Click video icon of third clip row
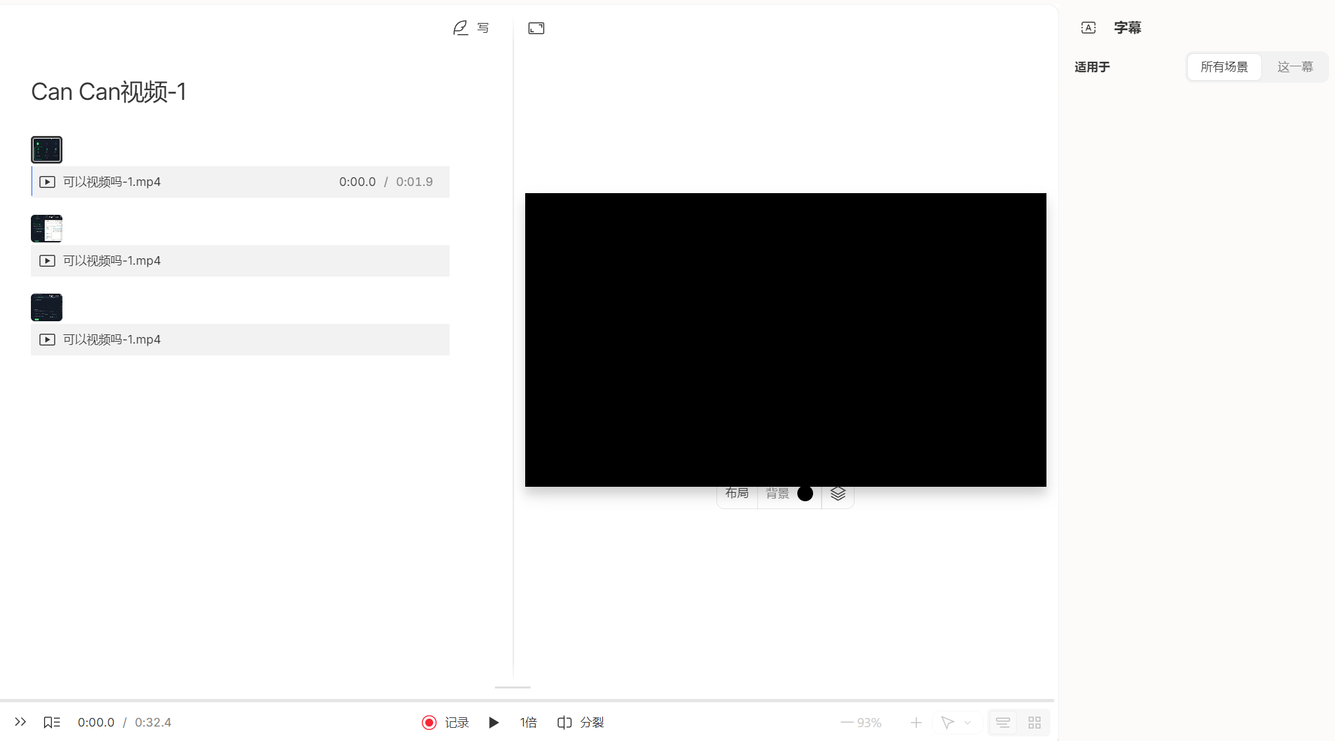The width and height of the screenshot is (1335, 741). tap(47, 340)
